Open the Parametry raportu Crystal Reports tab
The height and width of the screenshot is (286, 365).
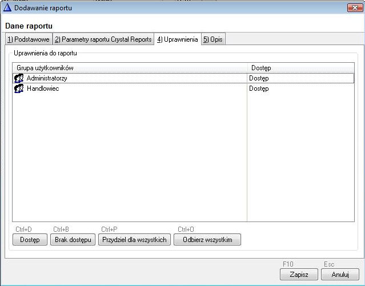pyautogui.click(x=103, y=39)
